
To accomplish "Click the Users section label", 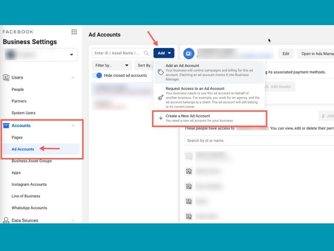I will pos(17,77).
